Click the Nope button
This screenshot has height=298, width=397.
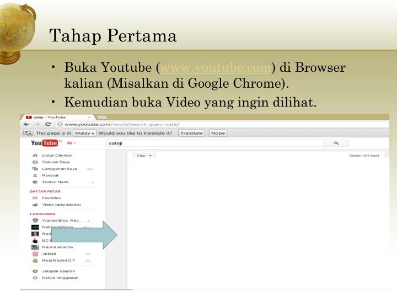pyautogui.click(x=218, y=133)
